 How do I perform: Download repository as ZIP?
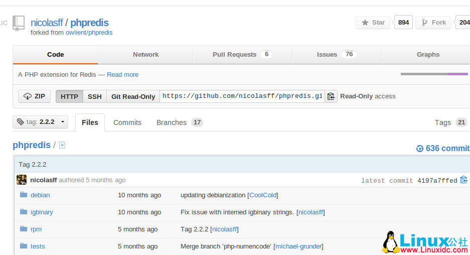tap(34, 96)
